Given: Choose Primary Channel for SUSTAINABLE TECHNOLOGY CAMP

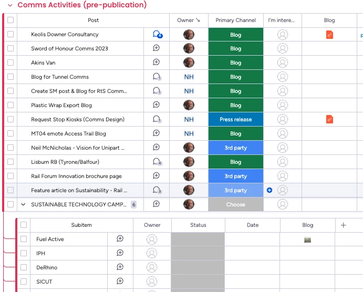Looking at the screenshot, I should (x=236, y=204).
